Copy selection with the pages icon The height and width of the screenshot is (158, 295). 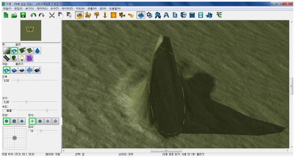(x=60, y=15)
